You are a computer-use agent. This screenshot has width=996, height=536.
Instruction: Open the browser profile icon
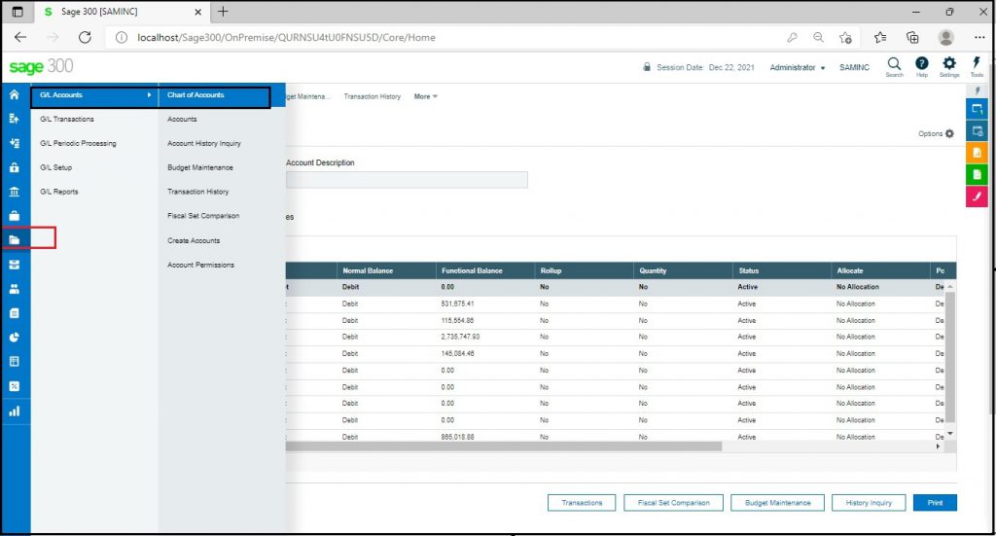pyautogui.click(x=945, y=38)
